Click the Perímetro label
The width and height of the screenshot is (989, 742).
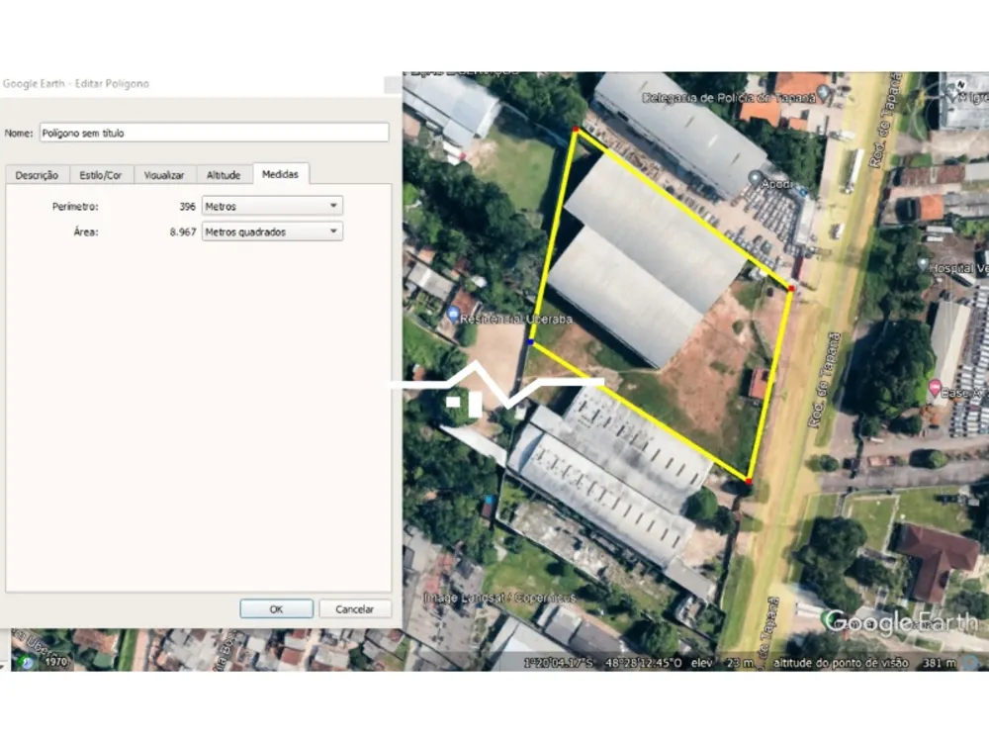click(x=75, y=207)
